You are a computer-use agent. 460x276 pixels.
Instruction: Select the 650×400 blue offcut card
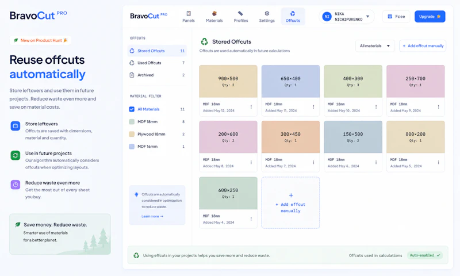[x=290, y=91]
